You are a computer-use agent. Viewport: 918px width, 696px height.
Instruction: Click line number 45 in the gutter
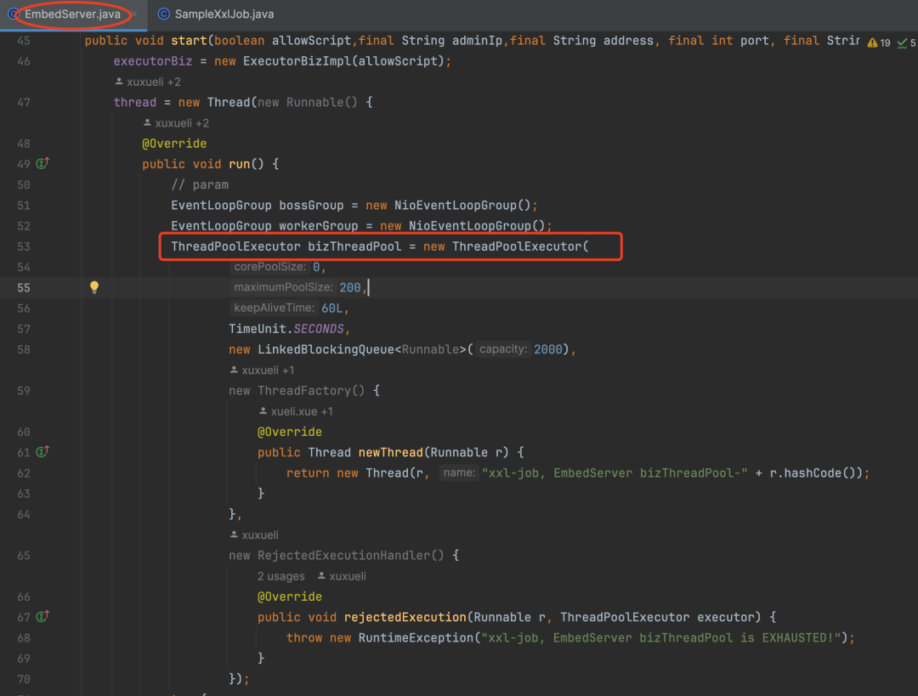pyautogui.click(x=24, y=41)
